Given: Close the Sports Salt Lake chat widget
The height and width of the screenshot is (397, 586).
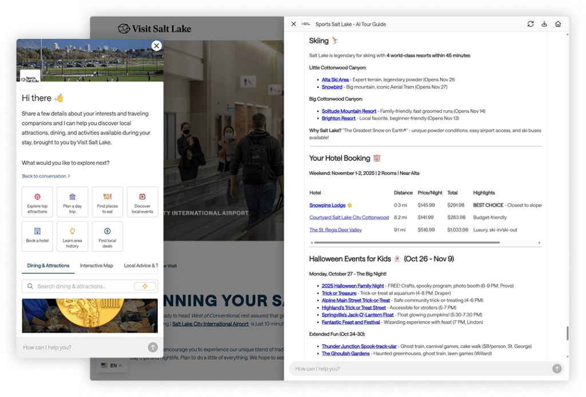Looking at the screenshot, I should 156,46.
